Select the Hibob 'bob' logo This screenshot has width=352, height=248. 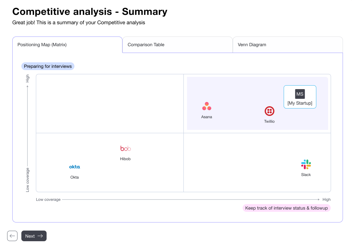pos(126,149)
